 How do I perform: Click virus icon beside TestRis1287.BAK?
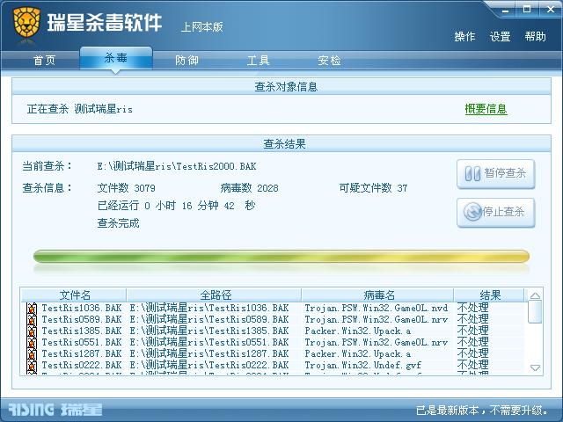coord(32,354)
